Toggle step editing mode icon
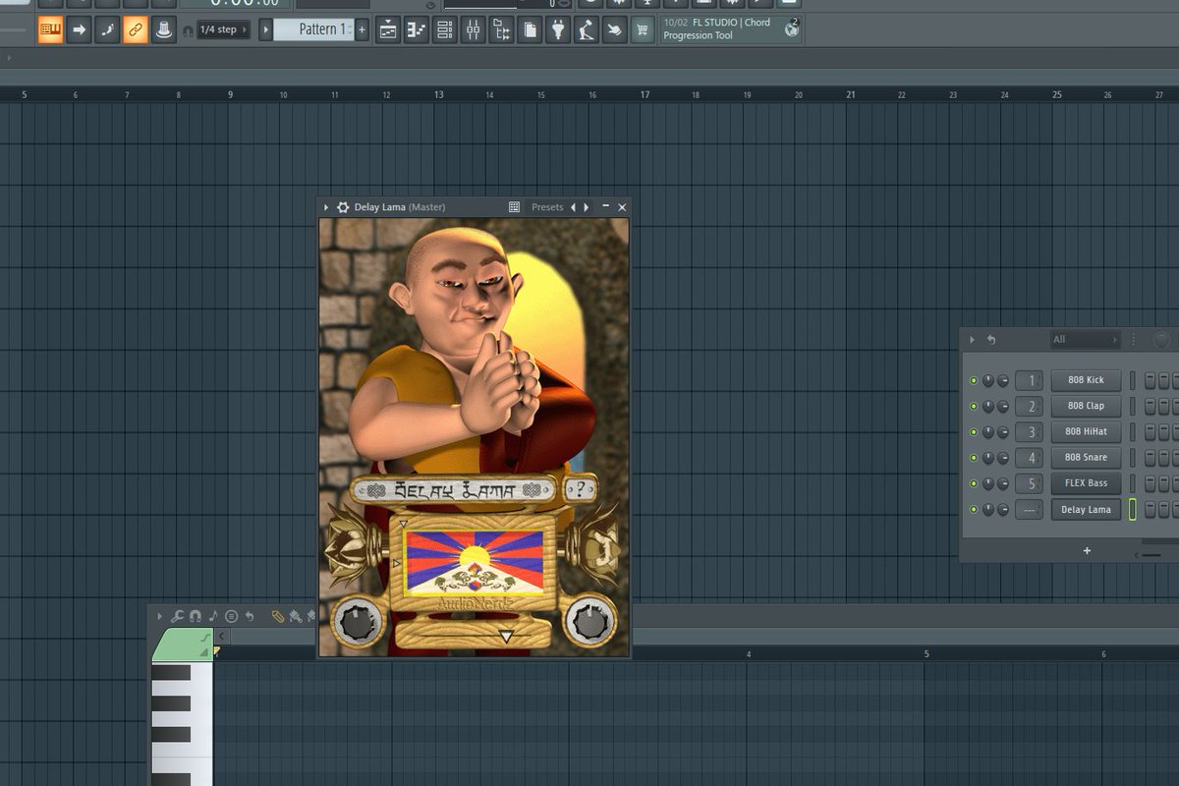Screen dimensions: 1179x786 coord(107,29)
